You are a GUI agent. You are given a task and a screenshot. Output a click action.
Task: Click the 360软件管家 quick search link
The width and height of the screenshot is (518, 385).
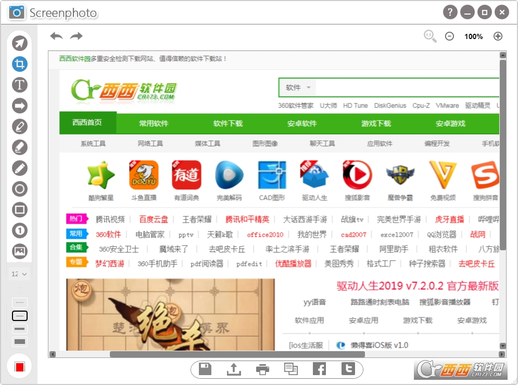296,105
